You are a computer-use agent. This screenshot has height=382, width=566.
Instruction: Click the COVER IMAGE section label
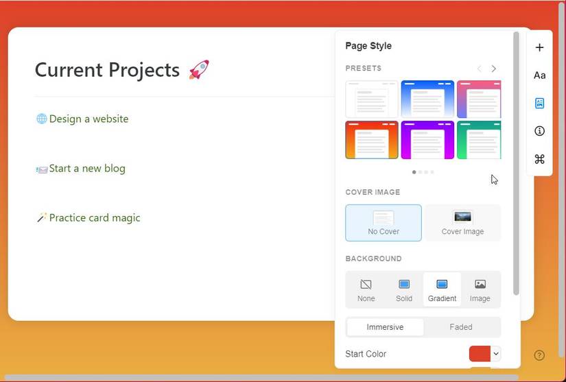tap(373, 192)
